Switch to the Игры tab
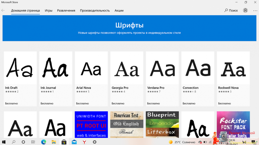259x145 pixels. [x=48, y=10]
